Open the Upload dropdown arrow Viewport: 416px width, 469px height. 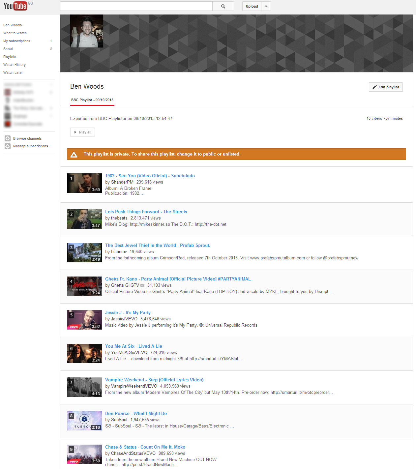pyautogui.click(x=266, y=6)
